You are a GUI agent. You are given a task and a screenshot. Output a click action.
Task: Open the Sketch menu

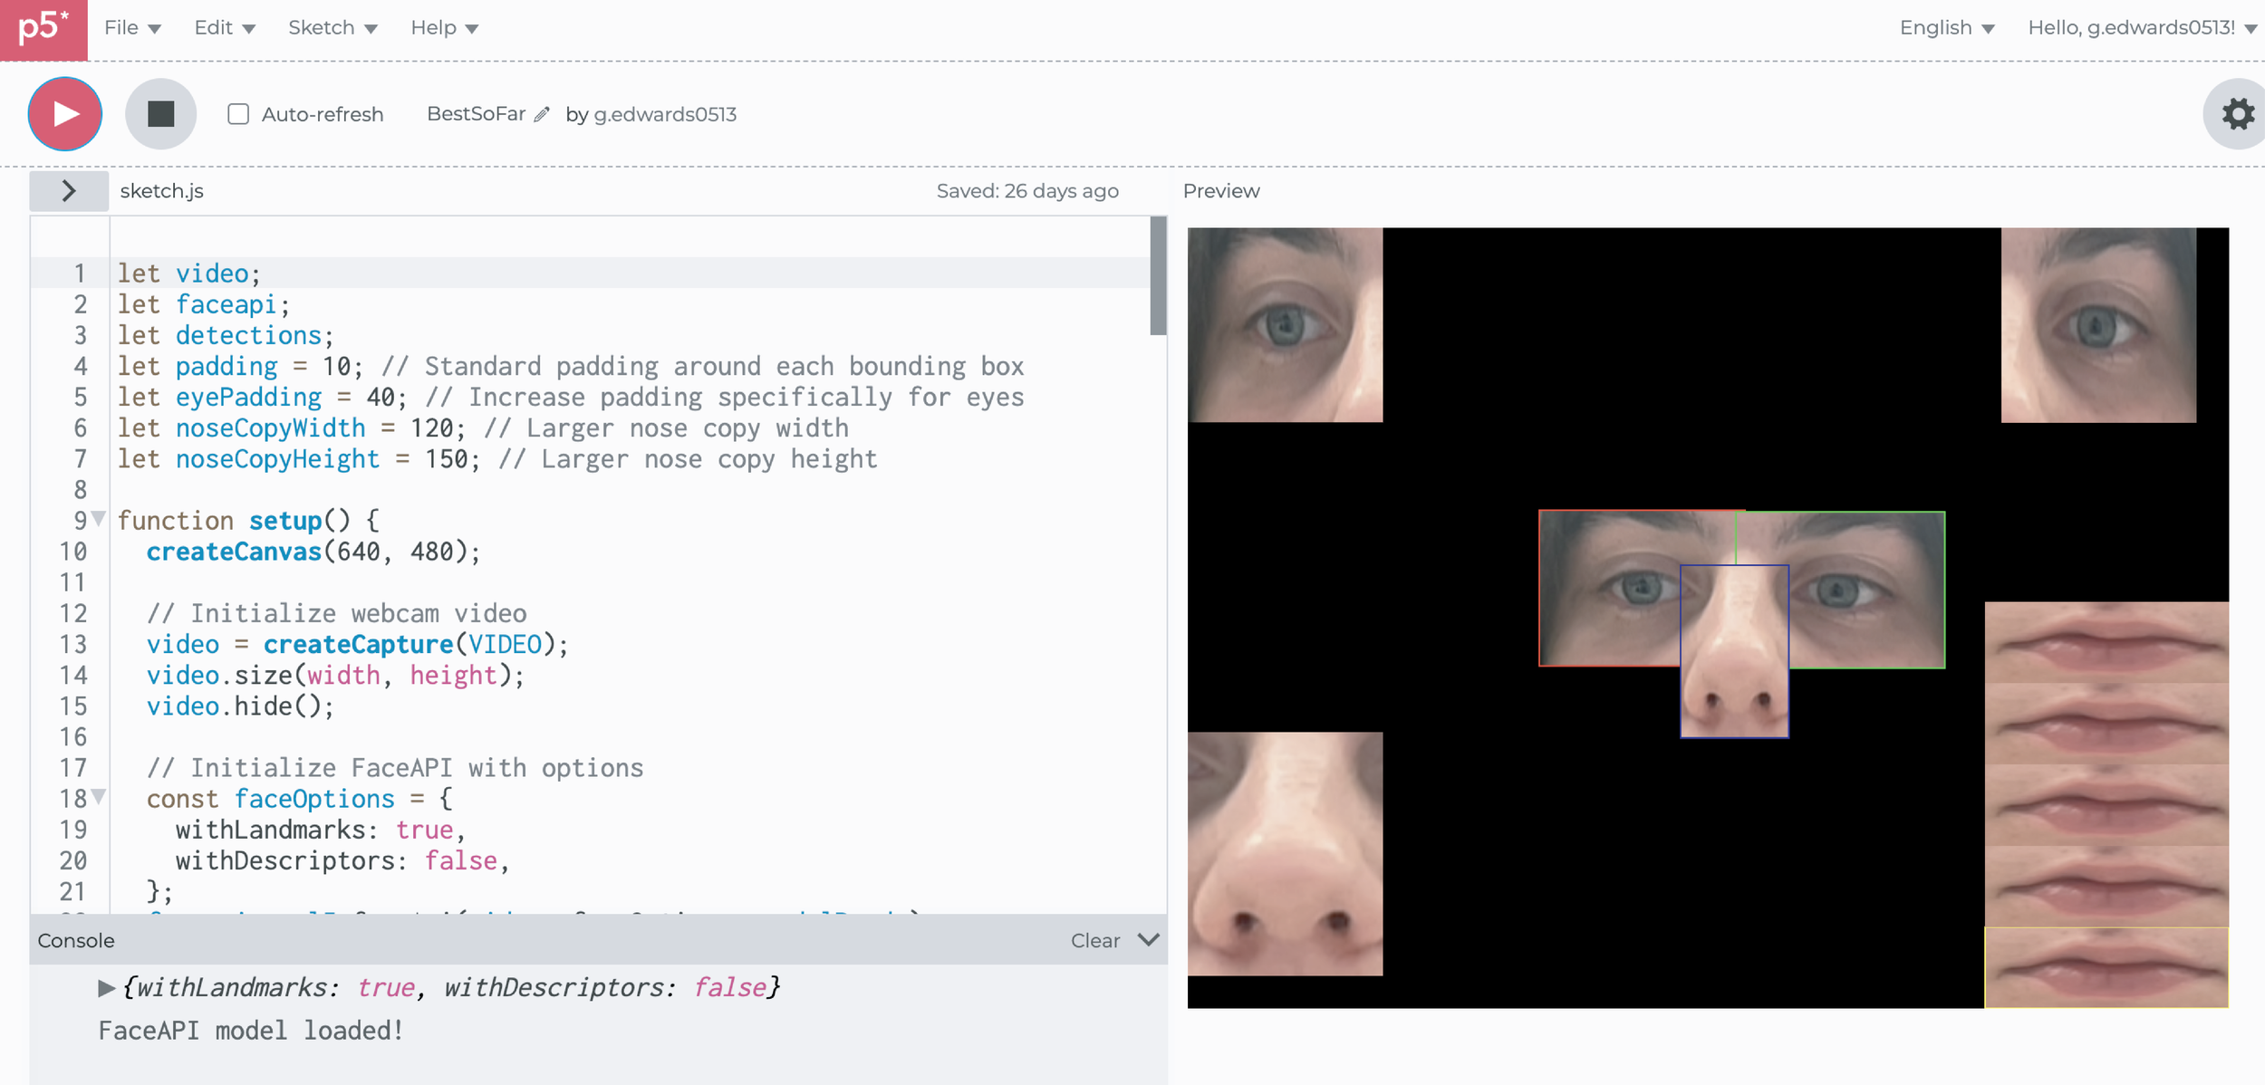pos(332,28)
